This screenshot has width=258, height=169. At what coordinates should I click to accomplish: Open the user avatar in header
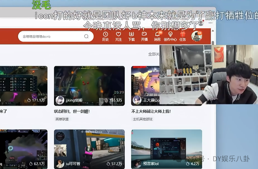coord(196,36)
